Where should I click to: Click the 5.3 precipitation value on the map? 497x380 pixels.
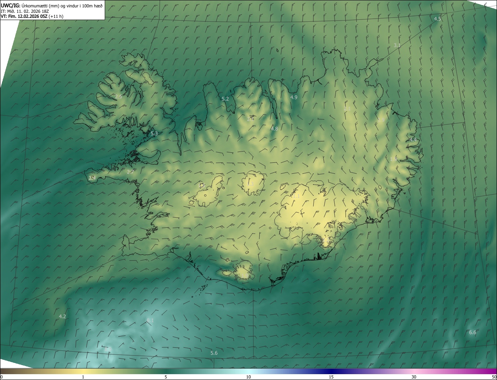[154, 134]
